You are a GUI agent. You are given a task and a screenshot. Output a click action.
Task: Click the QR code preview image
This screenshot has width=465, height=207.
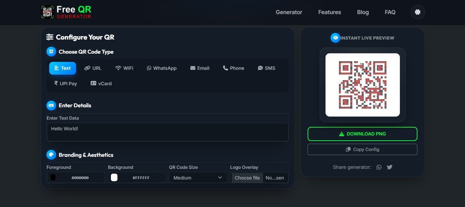click(x=363, y=85)
